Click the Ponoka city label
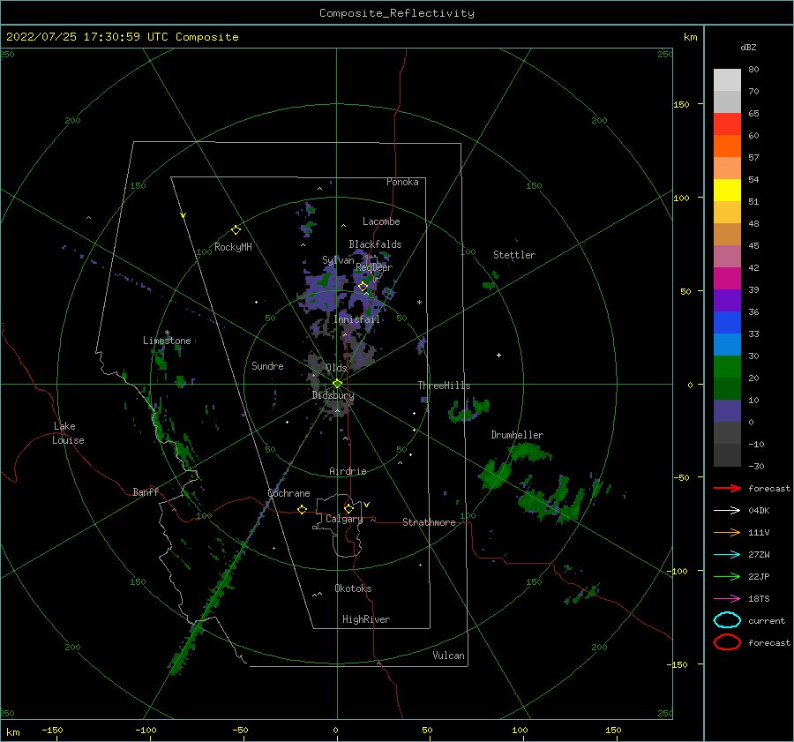This screenshot has width=794, height=742. [402, 182]
